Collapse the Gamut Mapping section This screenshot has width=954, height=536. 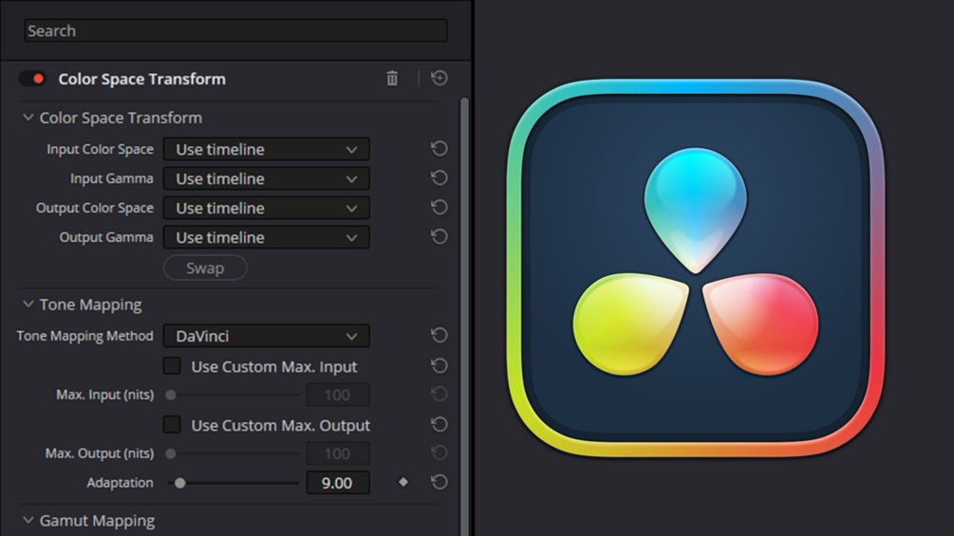tap(28, 520)
